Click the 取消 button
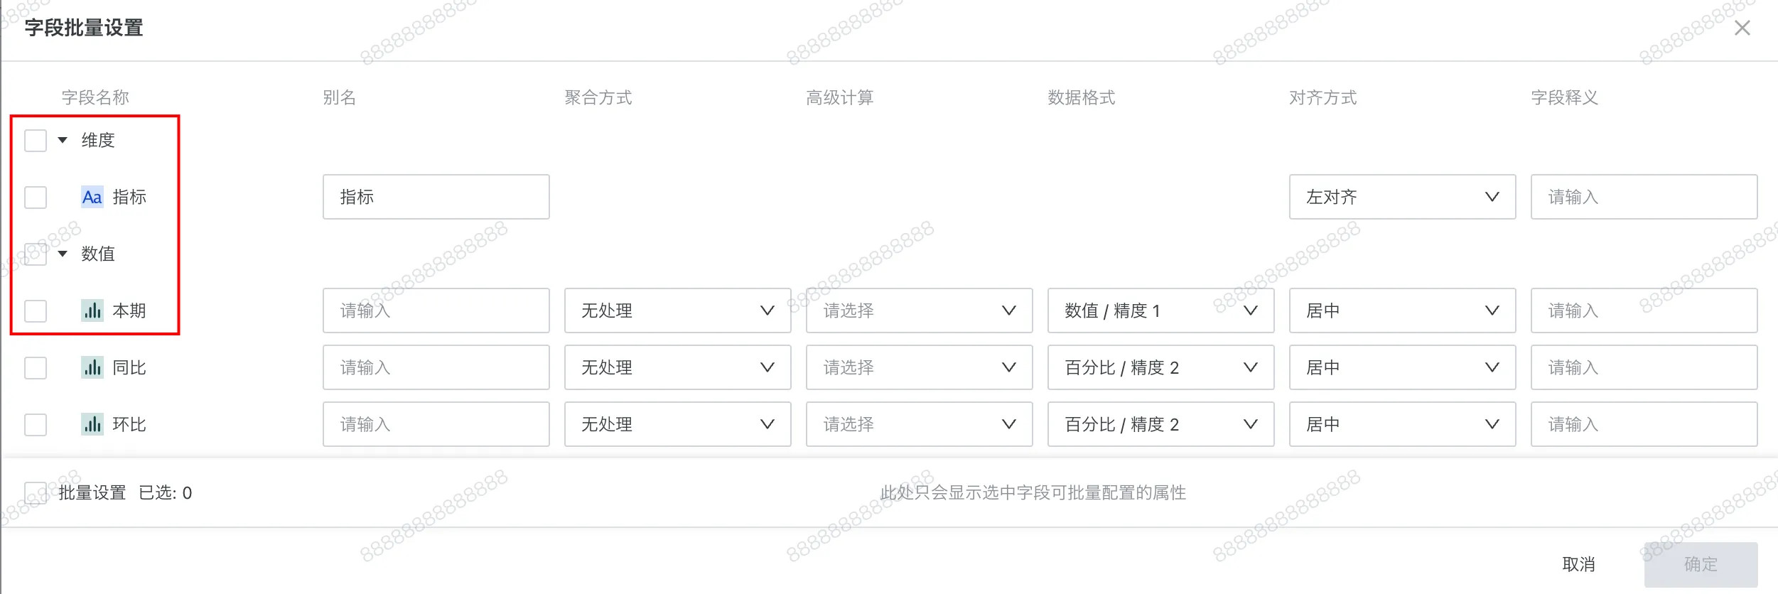The image size is (1778, 594). 1578,564
